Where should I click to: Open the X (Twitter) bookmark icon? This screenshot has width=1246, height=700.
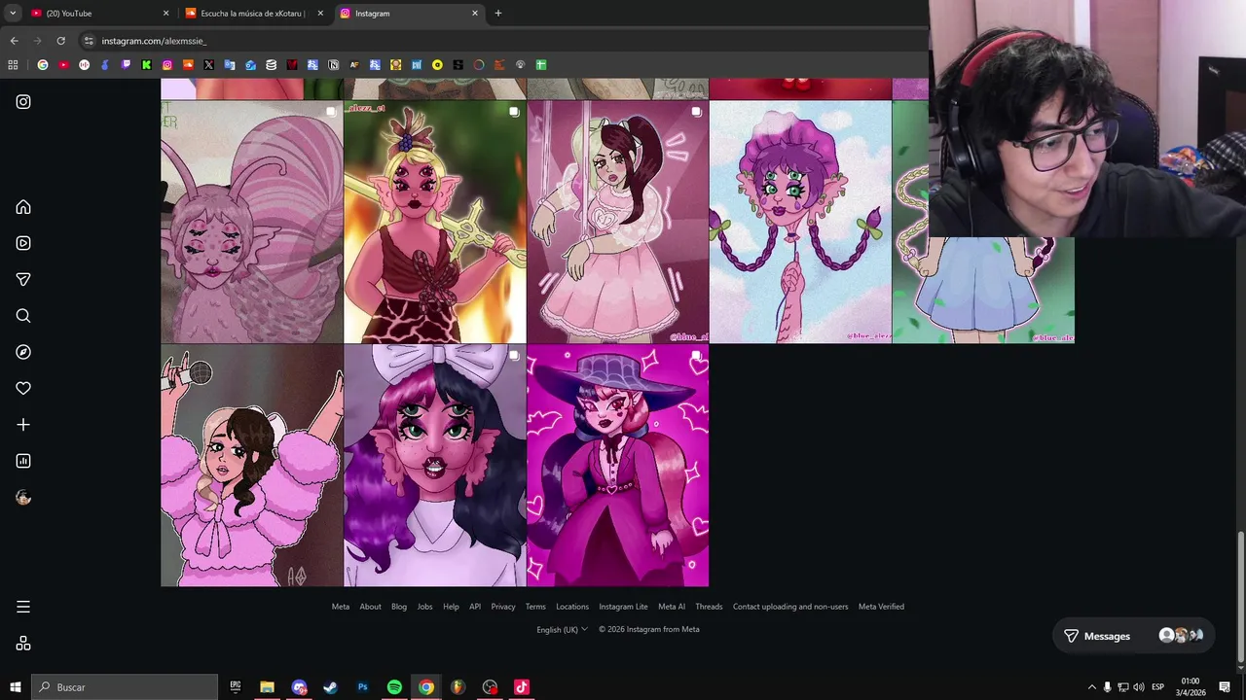[208, 65]
